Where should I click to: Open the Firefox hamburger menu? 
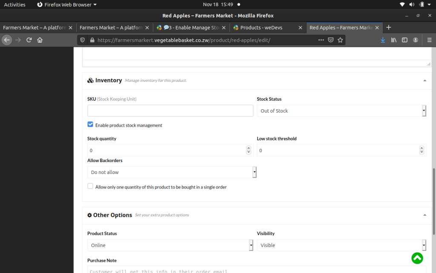pyautogui.click(x=429, y=40)
